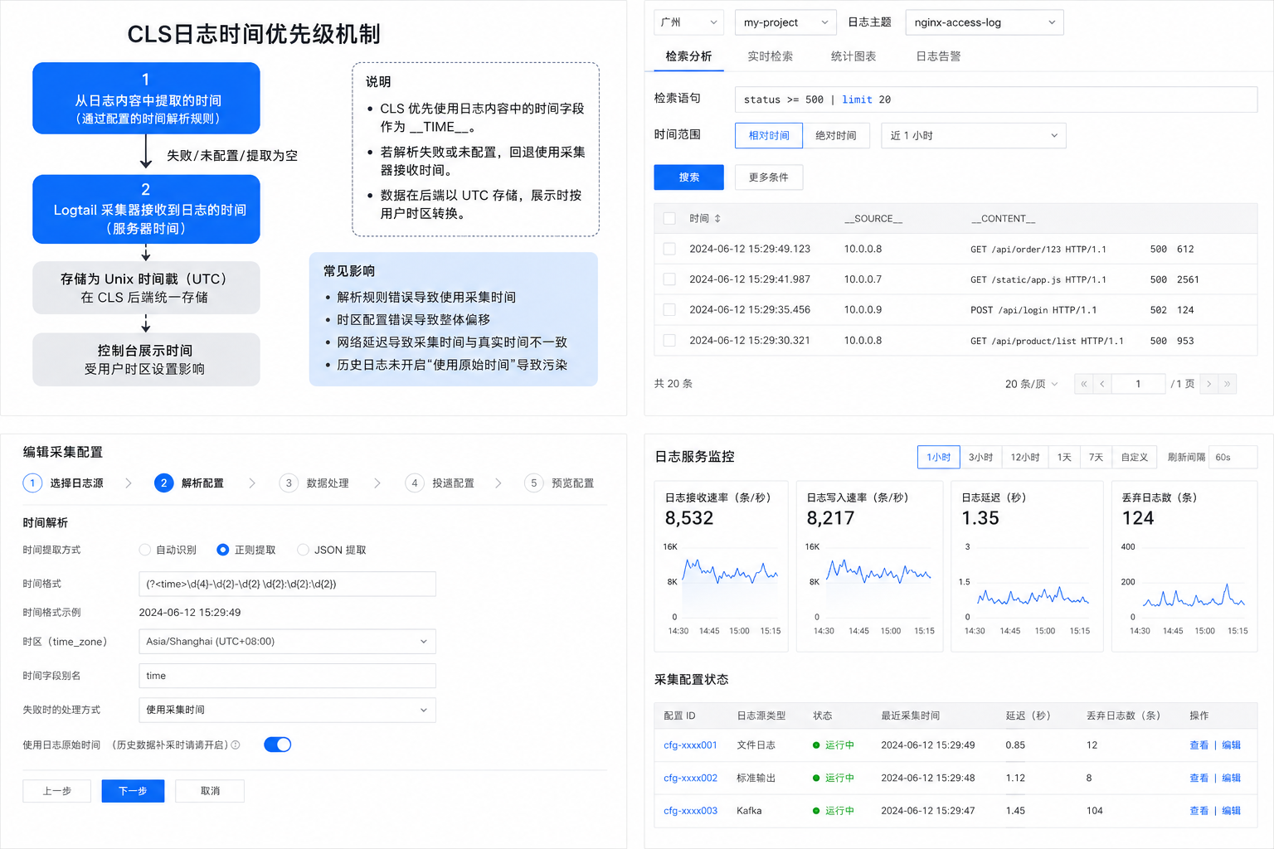The image size is (1274, 849).
Task: Go to first page of log results
Action: [1083, 384]
